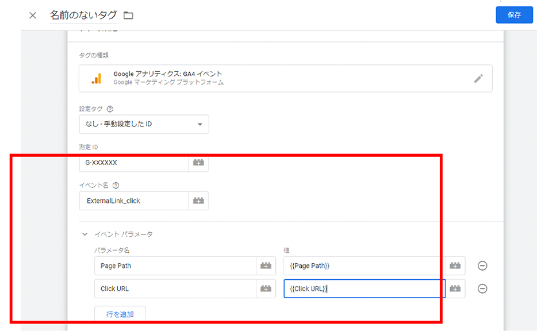The width and height of the screenshot is (537, 331).
Task: Remove the Page Path parameter row
Action: tap(483, 266)
